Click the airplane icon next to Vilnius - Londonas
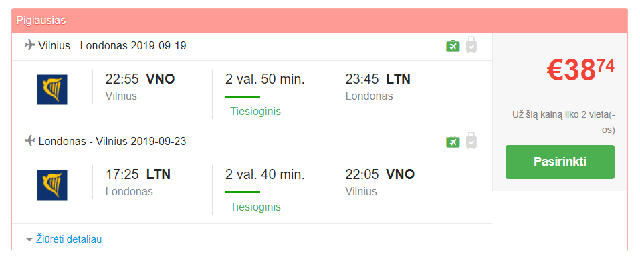 click(30, 45)
